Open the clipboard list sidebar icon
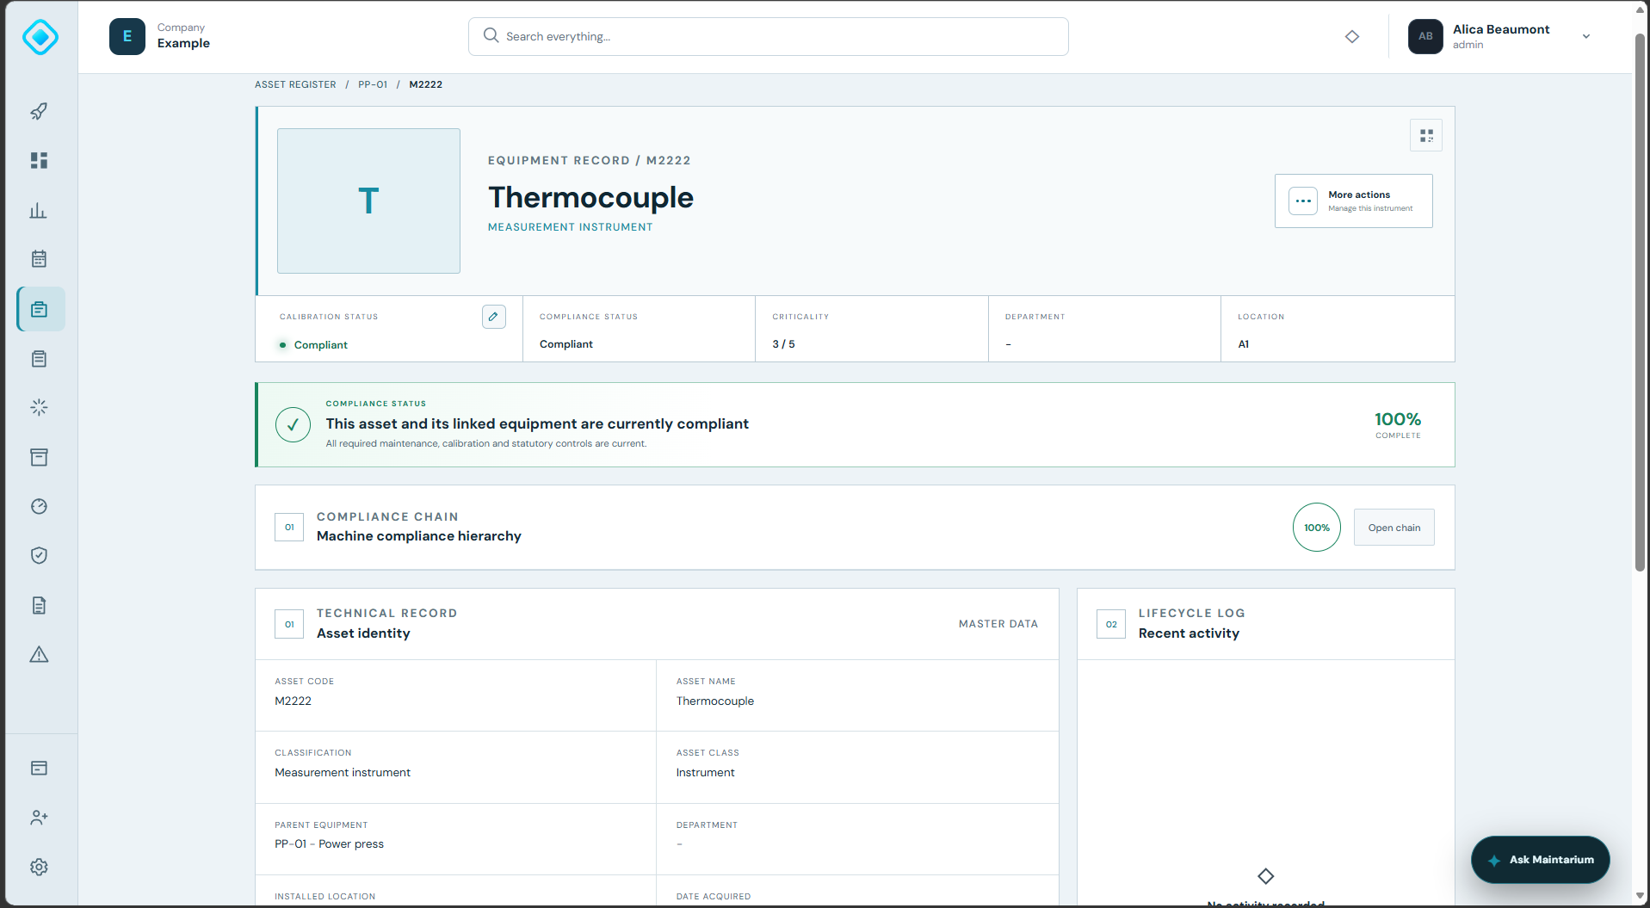The width and height of the screenshot is (1650, 908). tap(39, 359)
